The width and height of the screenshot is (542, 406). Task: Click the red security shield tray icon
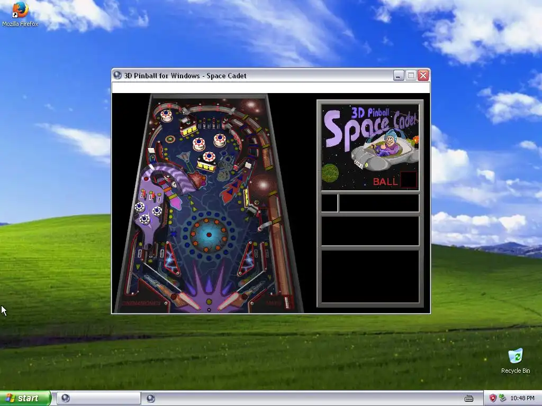click(x=493, y=398)
